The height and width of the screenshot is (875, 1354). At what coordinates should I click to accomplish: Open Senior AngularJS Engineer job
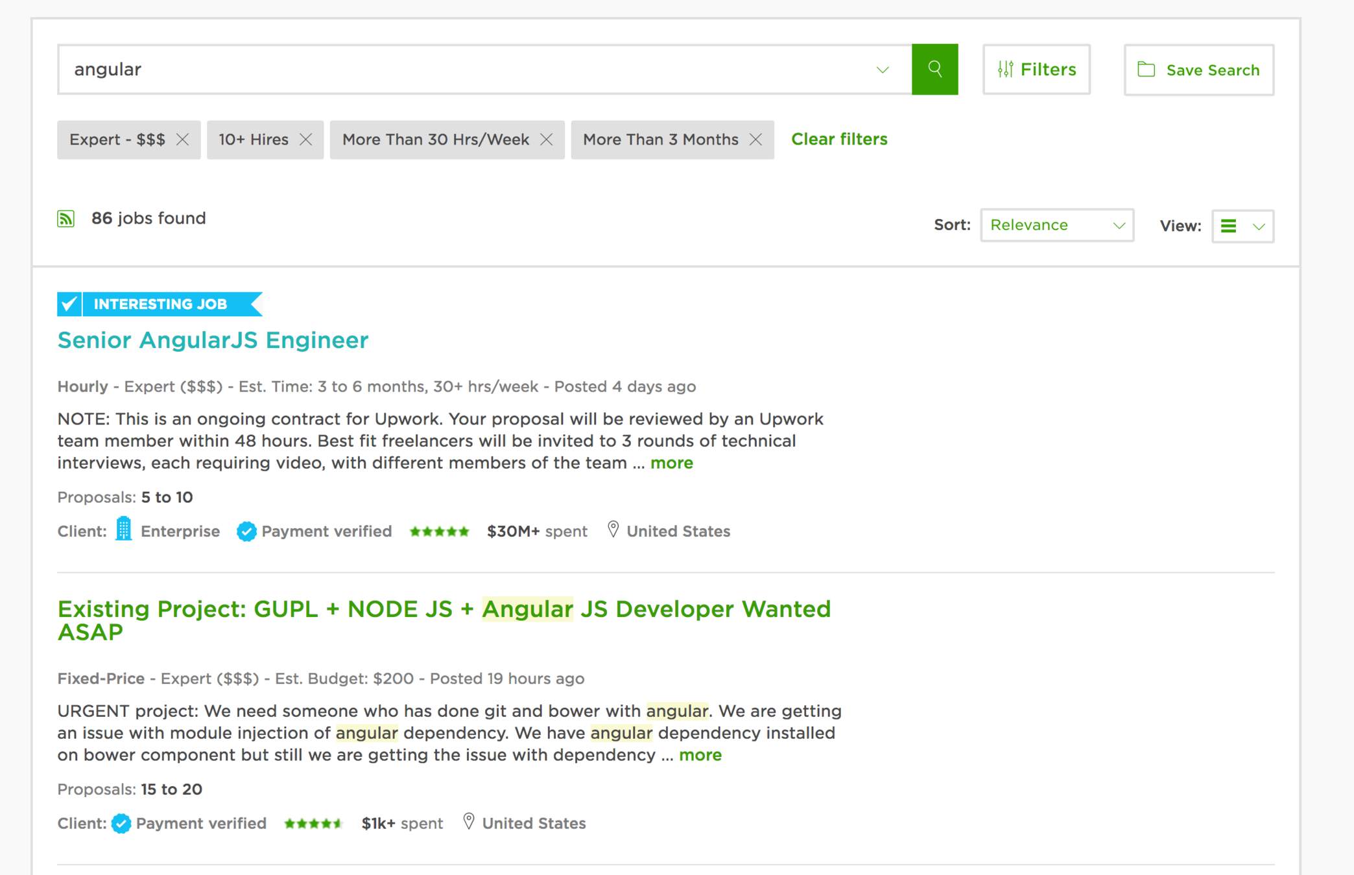point(213,340)
